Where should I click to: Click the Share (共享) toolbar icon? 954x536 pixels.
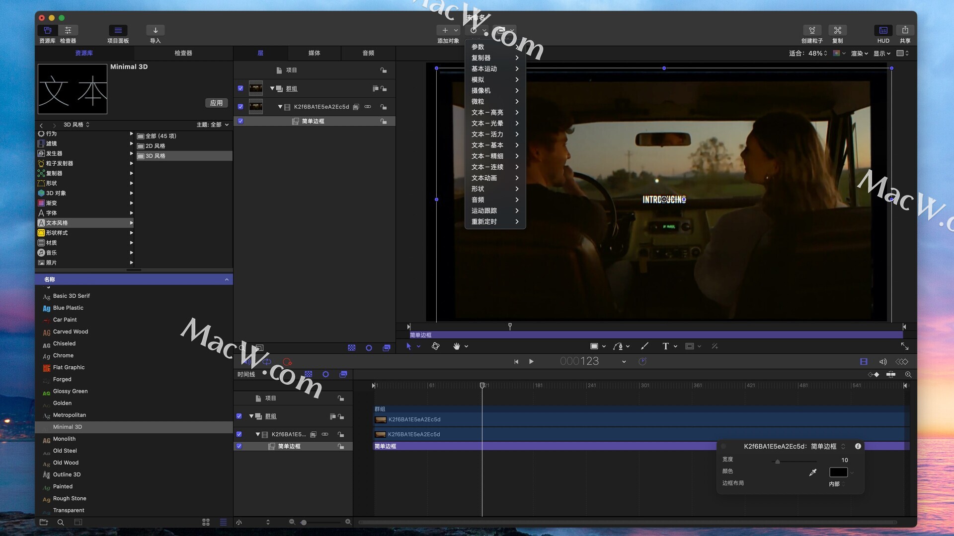[905, 30]
